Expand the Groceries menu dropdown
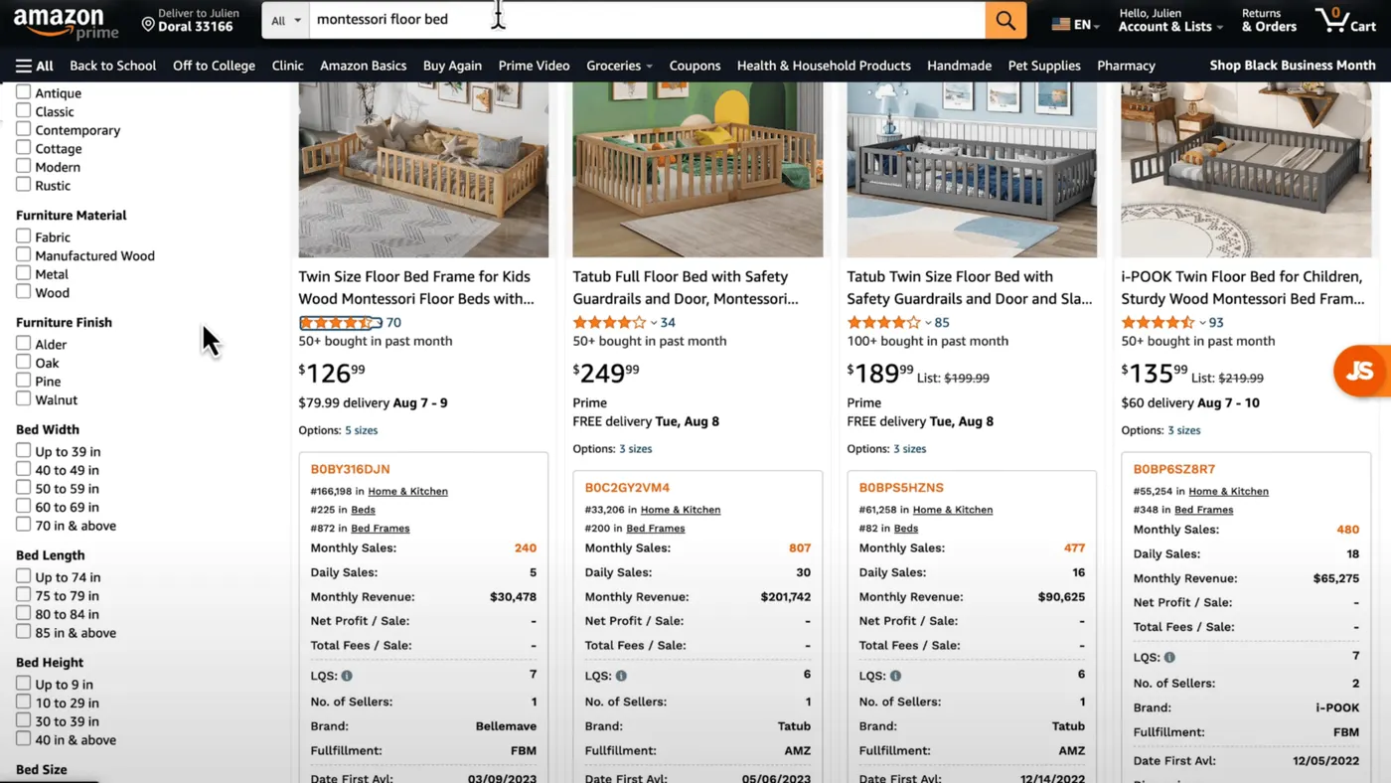 619,66
